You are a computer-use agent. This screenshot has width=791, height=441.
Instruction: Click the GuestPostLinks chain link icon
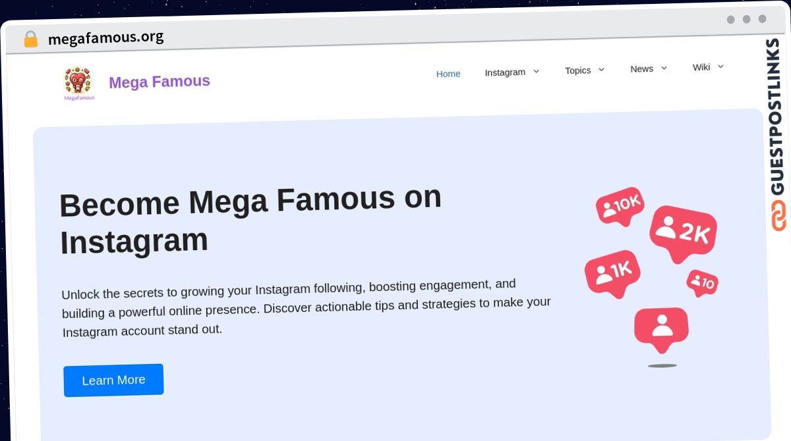tap(778, 215)
